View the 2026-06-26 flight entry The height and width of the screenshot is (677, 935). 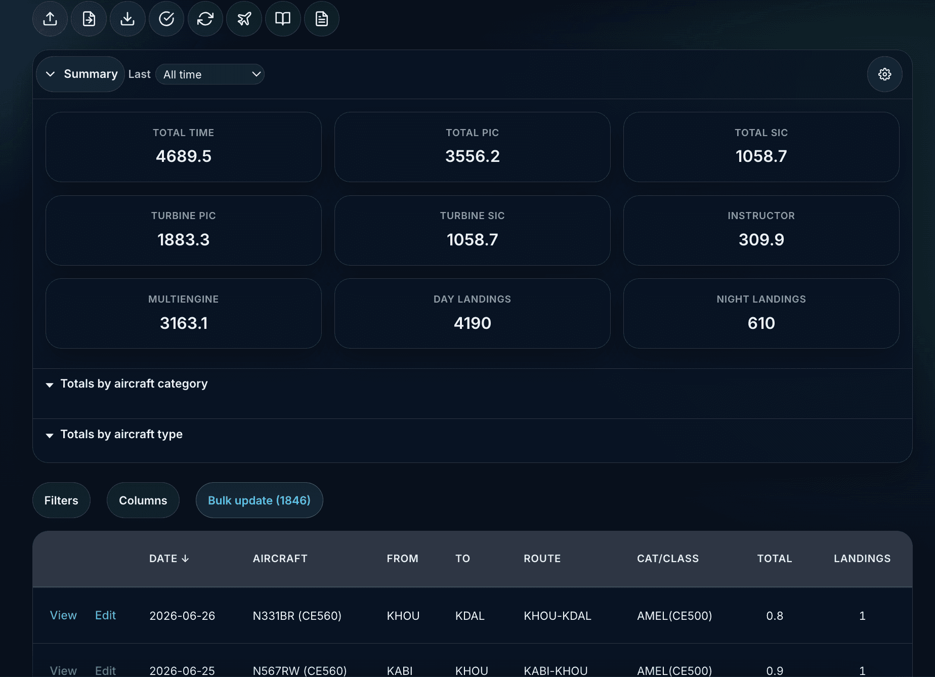63,615
